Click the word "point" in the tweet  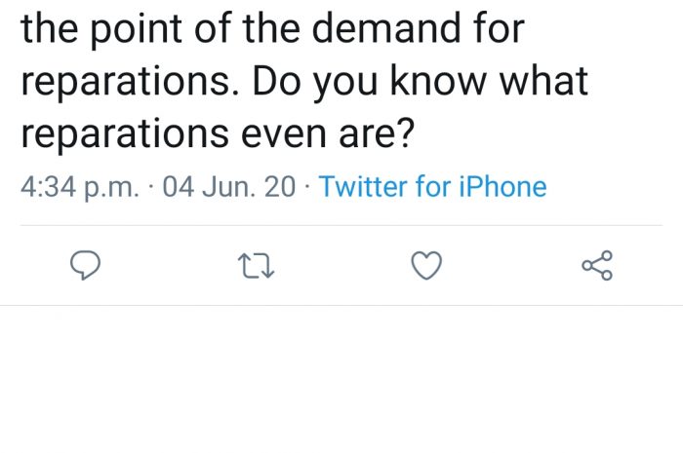tap(137, 29)
